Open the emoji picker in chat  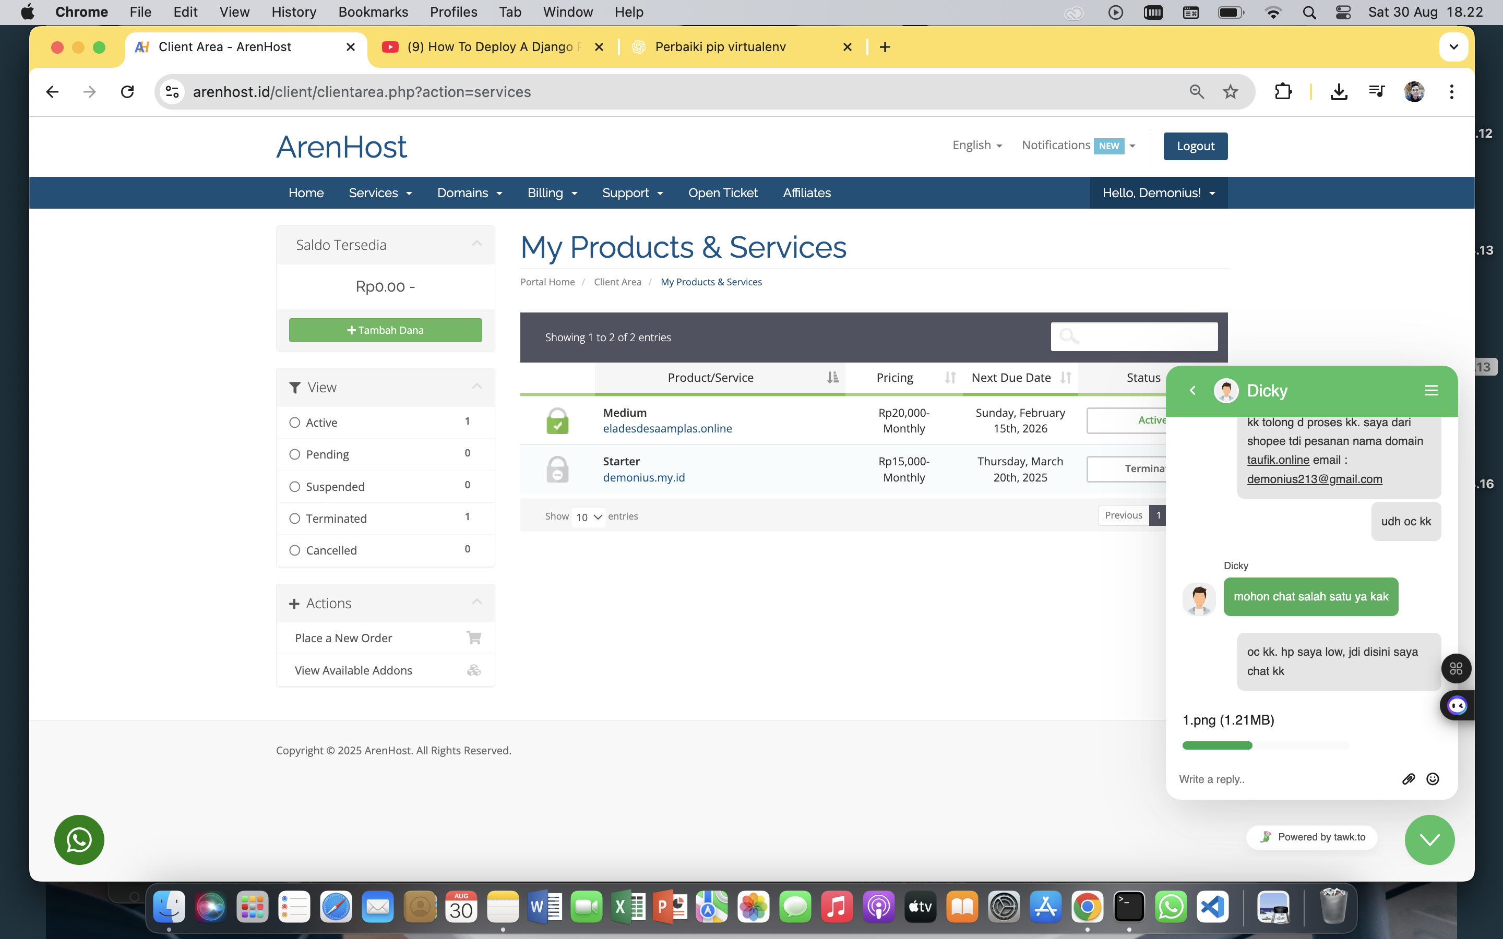(x=1432, y=779)
